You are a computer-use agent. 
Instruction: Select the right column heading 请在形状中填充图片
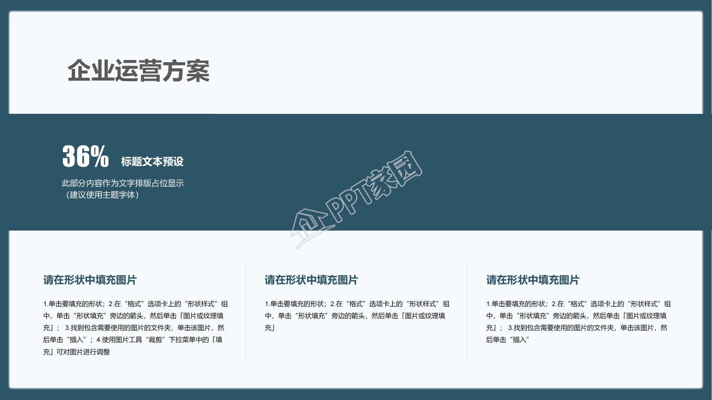[532, 280]
